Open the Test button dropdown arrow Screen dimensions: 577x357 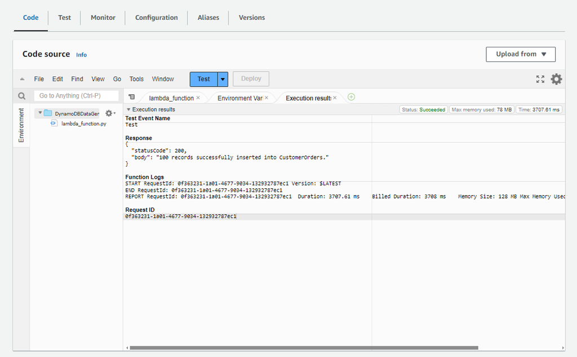[223, 79]
